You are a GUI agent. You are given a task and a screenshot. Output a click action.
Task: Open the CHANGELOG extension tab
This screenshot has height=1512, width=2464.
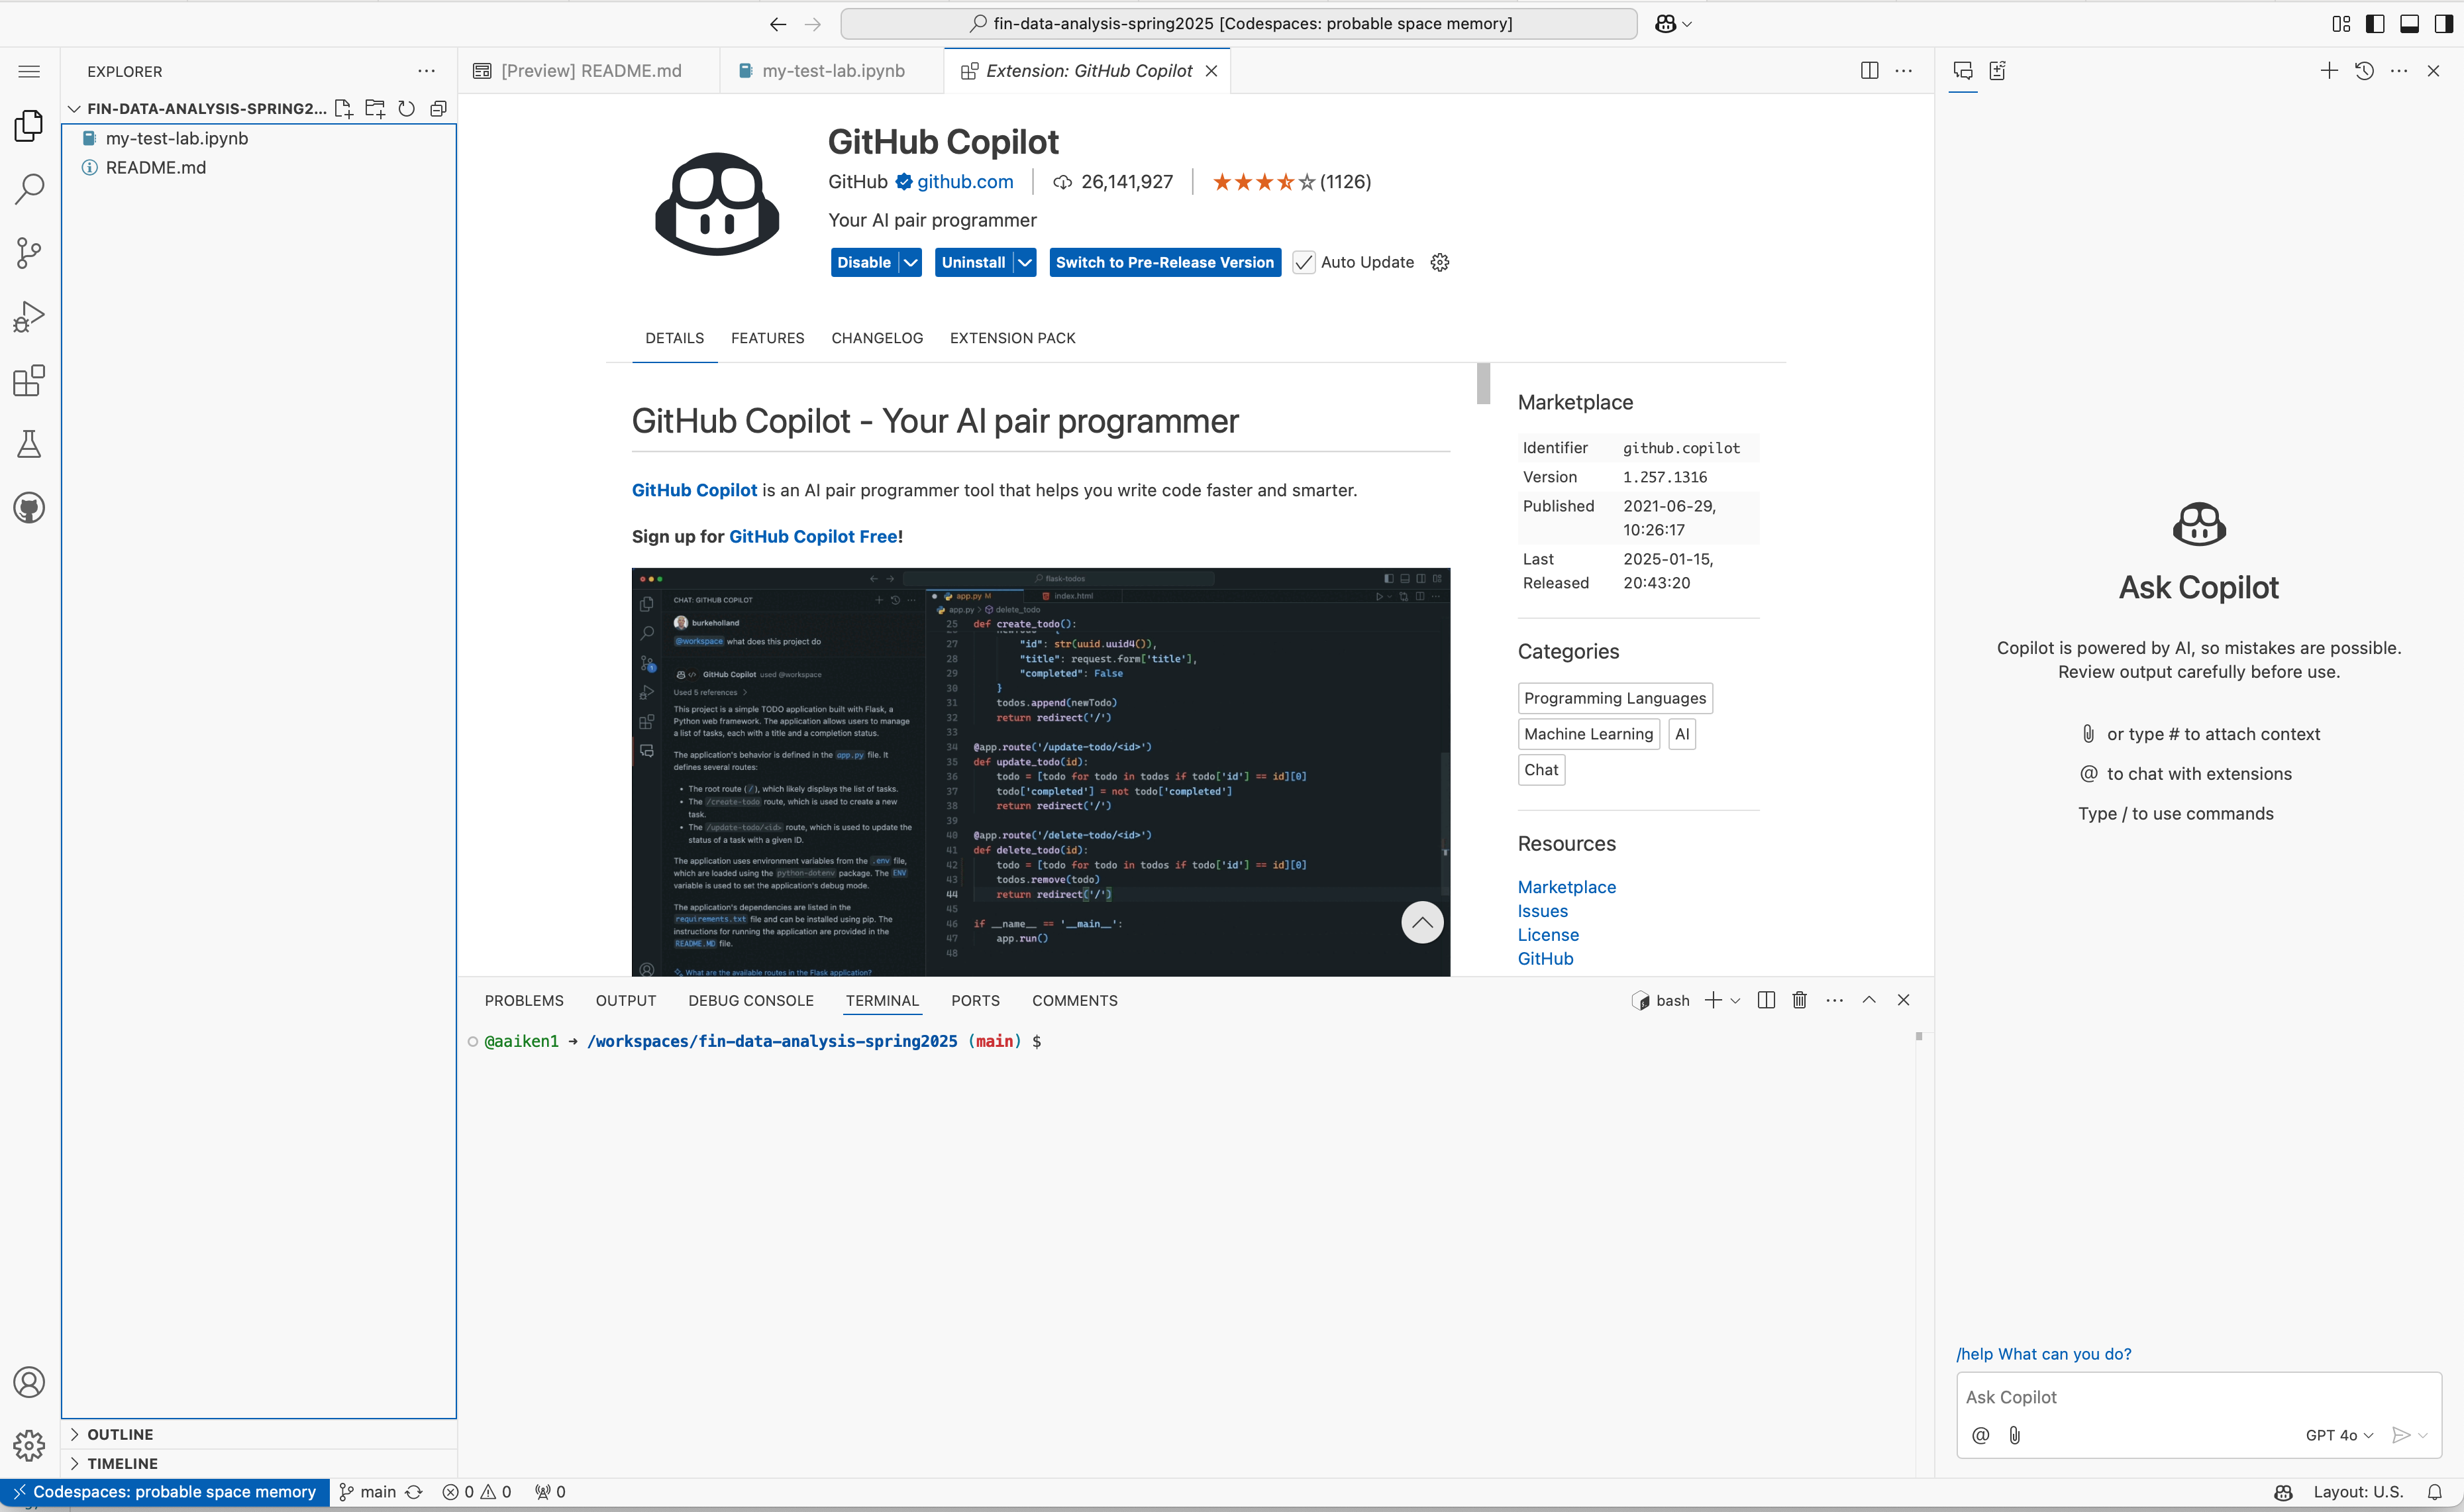click(x=877, y=338)
